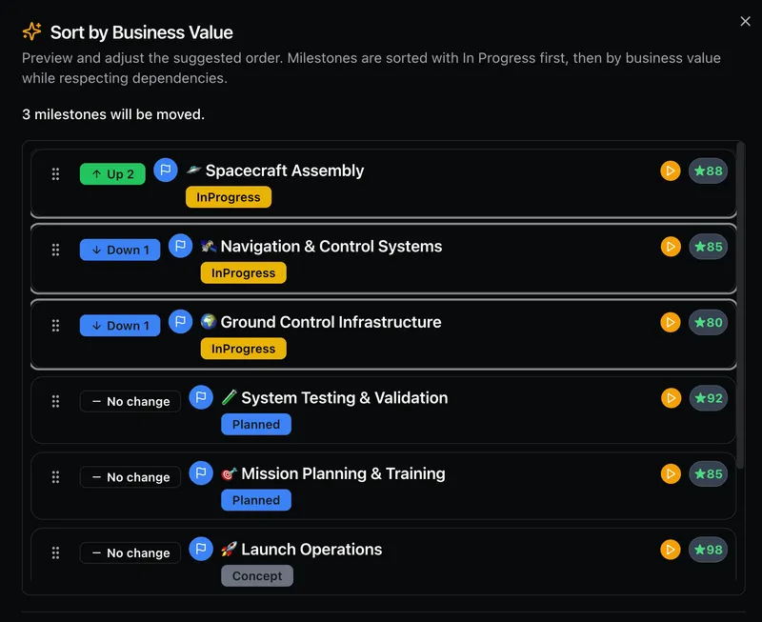Click InProgress tag under Ground Control Infrastructure

[x=243, y=349]
